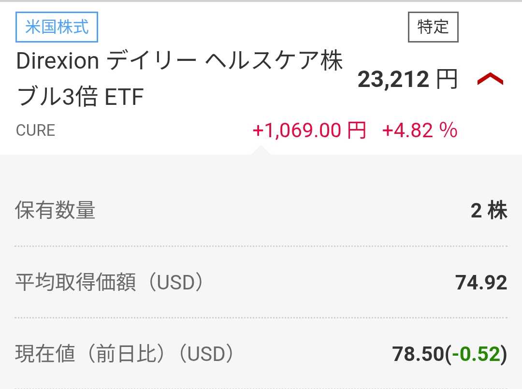Click the +1,069.00 円 profit figure
The image size is (522, 389).
pos(309,130)
